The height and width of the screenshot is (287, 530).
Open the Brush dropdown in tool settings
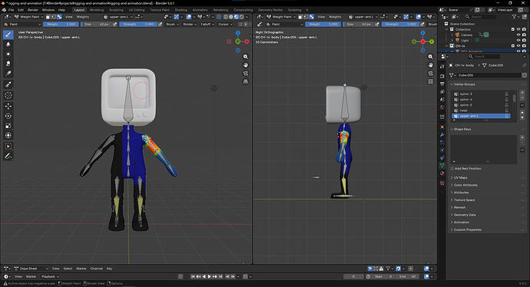pyautogui.click(x=172, y=25)
